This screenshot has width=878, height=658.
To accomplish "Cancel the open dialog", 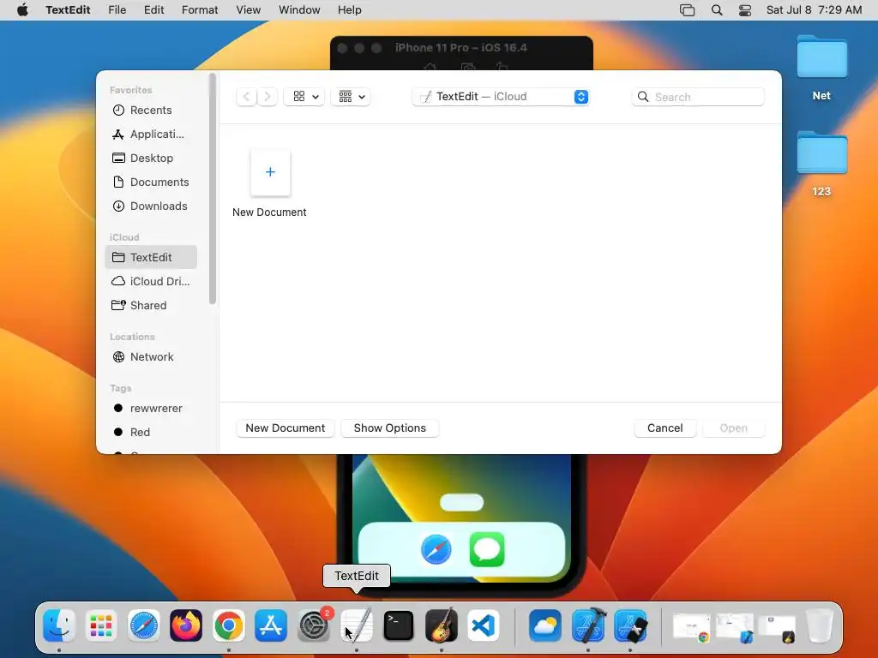I will click(x=665, y=428).
